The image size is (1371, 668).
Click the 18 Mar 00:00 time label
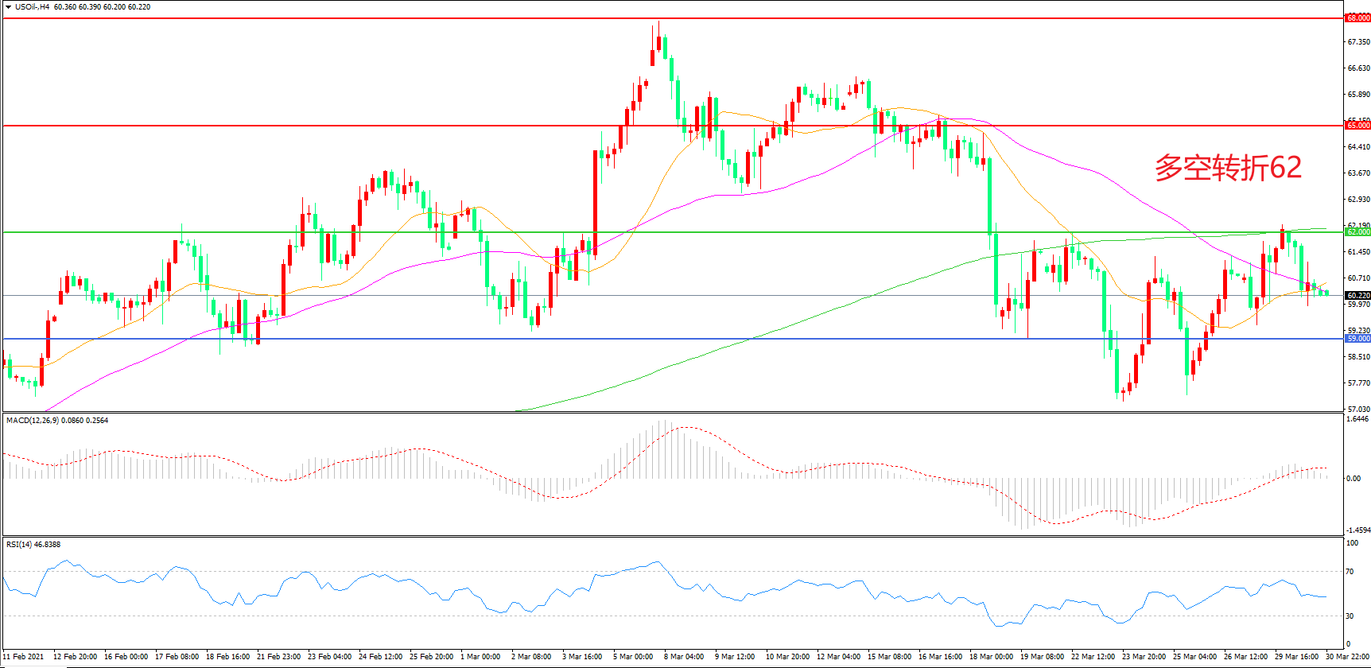click(x=991, y=657)
